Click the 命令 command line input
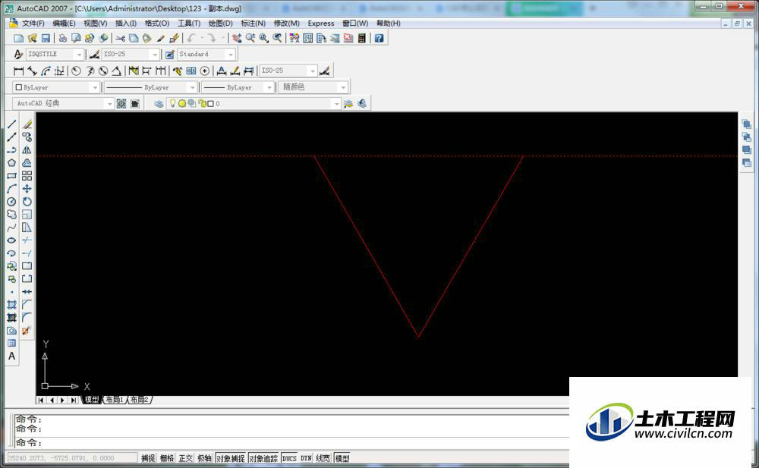 (291, 442)
